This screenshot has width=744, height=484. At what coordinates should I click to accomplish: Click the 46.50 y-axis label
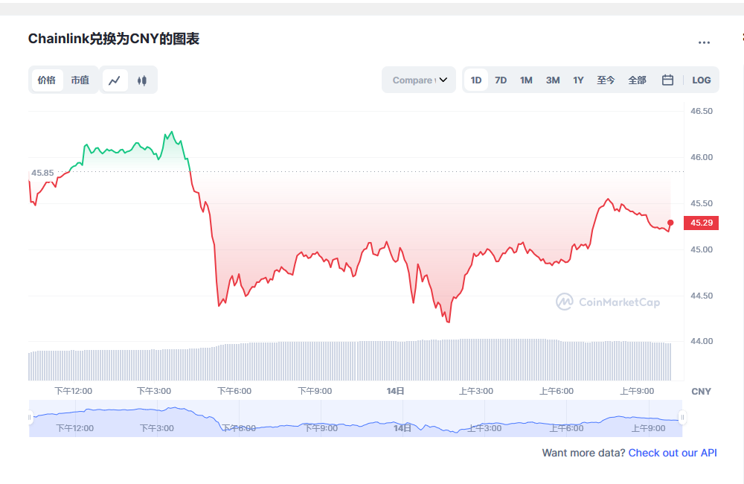point(702,111)
